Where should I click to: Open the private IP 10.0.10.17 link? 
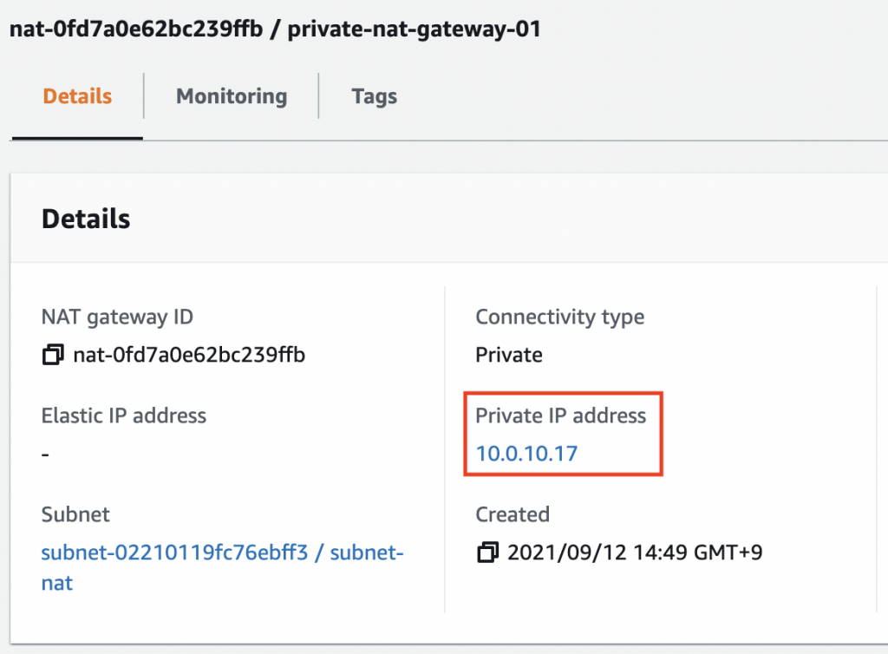(526, 454)
